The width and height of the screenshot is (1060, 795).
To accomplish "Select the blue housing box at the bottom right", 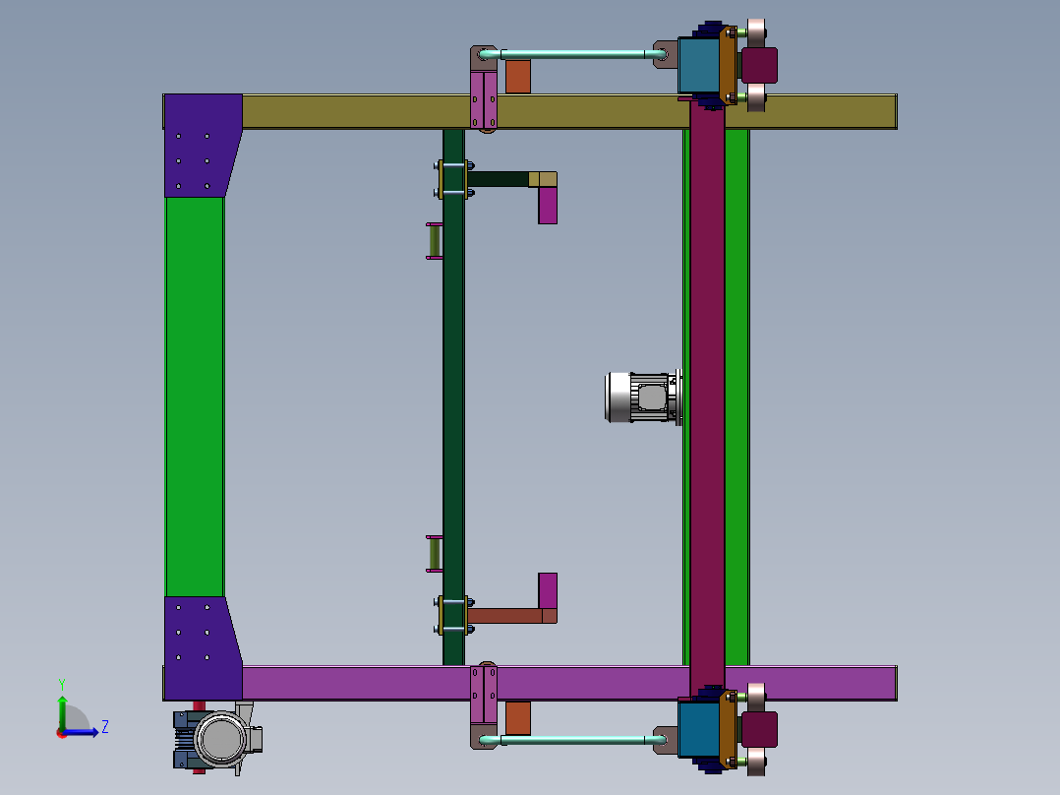I will point(698,729).
